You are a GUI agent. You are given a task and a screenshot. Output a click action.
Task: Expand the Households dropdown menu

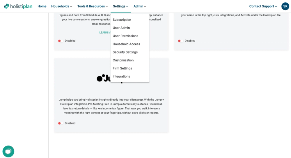click(62, 6)
